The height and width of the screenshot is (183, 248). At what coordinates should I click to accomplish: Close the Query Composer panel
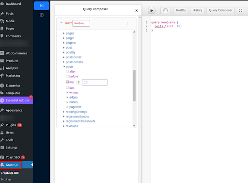tap(137, 11)
